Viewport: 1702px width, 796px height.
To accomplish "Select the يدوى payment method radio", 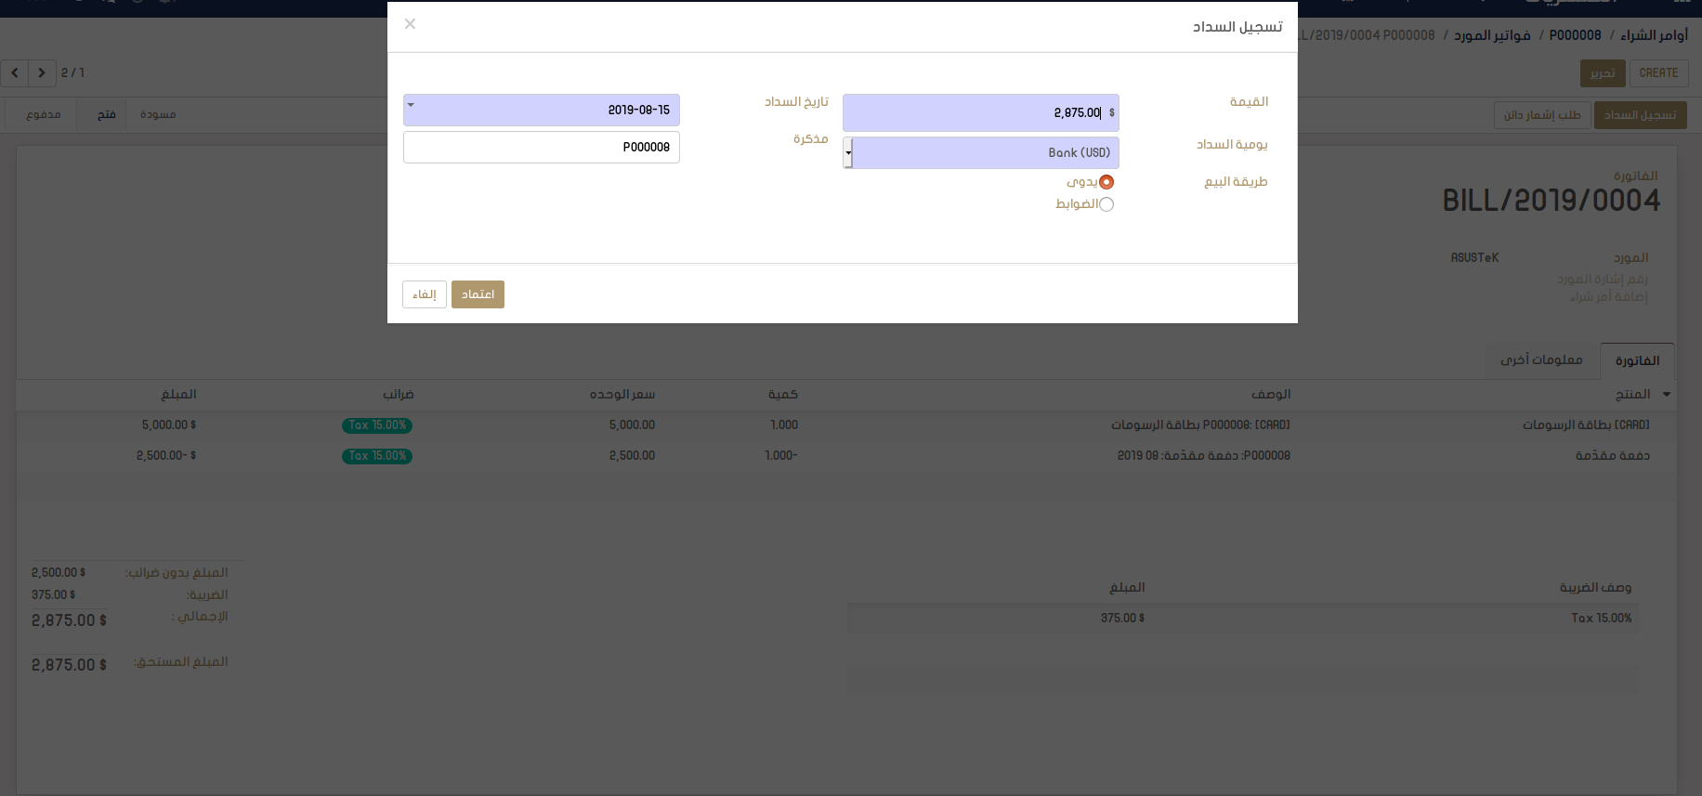I will [x=1106, y=182].
